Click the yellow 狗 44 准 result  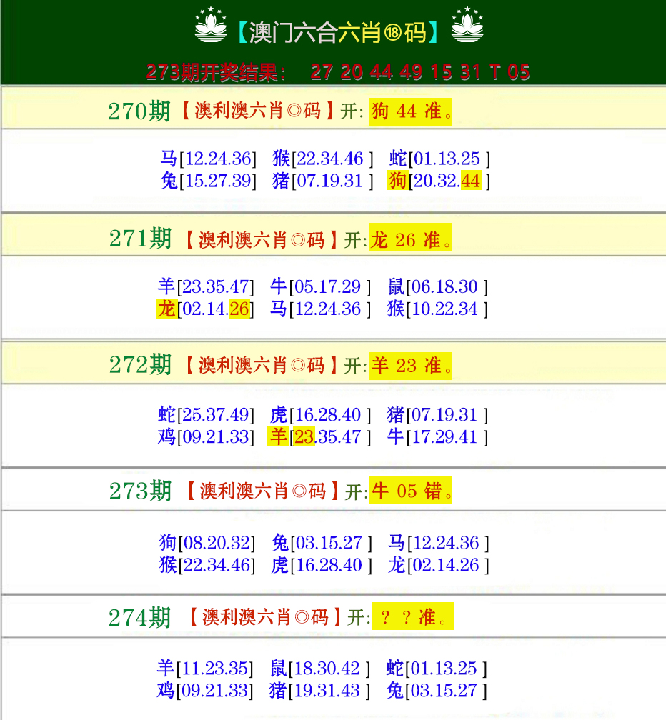click(410, 111)
